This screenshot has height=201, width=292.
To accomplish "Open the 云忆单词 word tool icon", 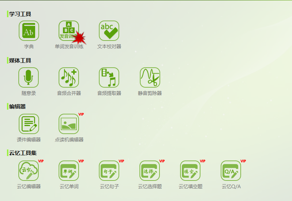I will (69, 171).
